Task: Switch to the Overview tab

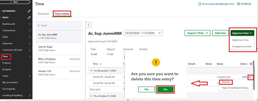Action: [43, 14]
